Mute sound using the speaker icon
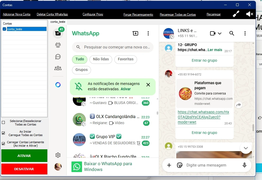Screen dimensions: 262x180 tap(249, 14)
